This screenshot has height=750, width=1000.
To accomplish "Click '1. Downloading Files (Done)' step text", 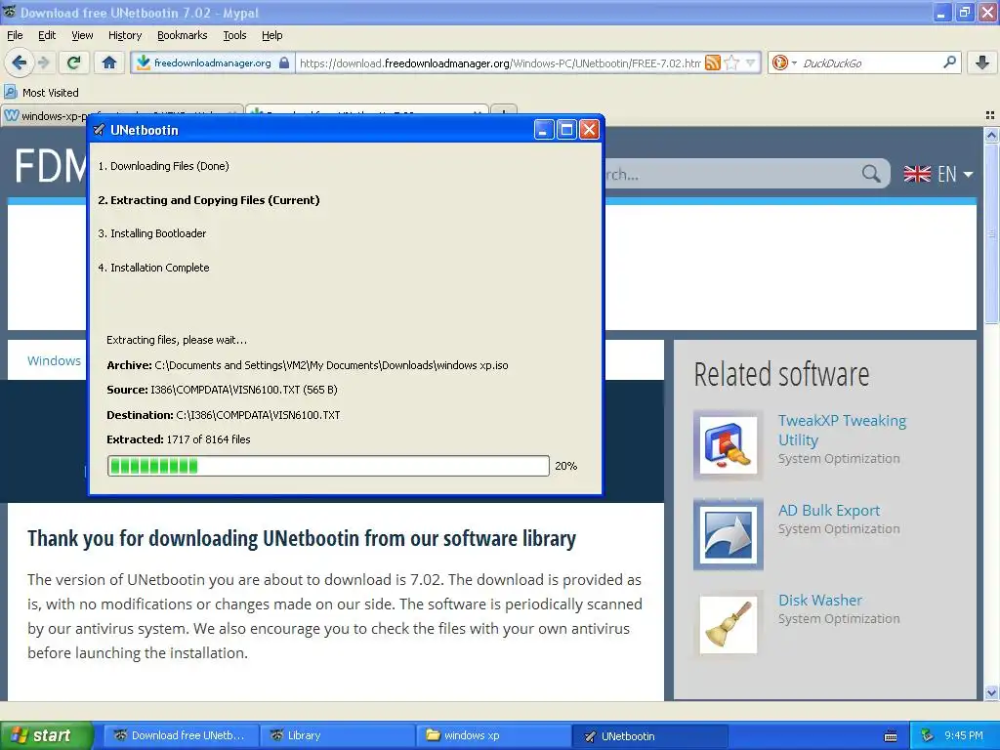I will [x=163, y=166].
